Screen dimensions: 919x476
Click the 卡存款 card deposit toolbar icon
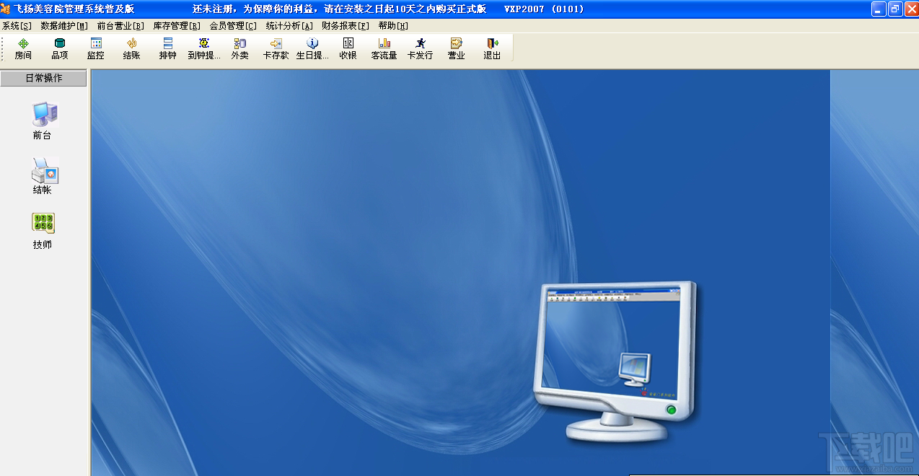pyautogui.click(x=276, y=48)
